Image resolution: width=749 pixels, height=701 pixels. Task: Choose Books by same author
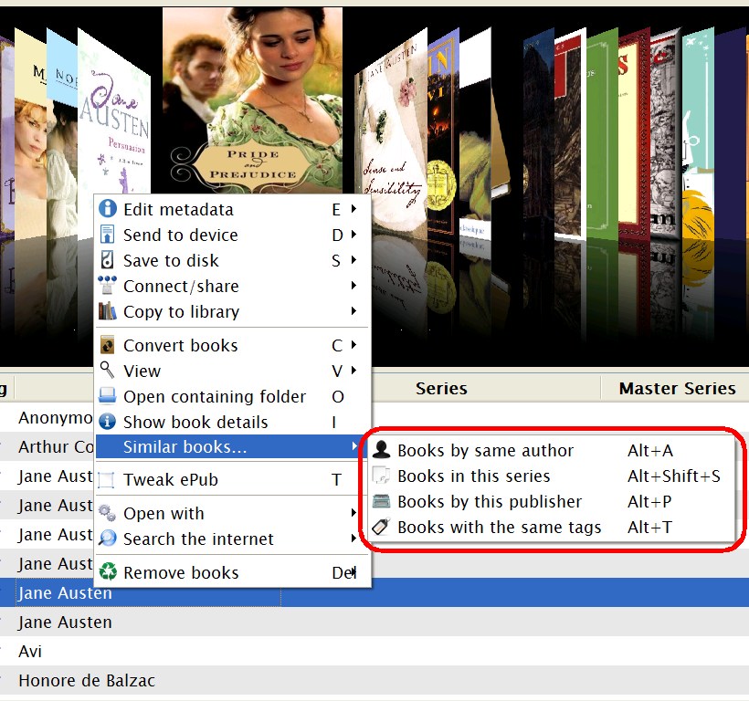tap(551, 450)
